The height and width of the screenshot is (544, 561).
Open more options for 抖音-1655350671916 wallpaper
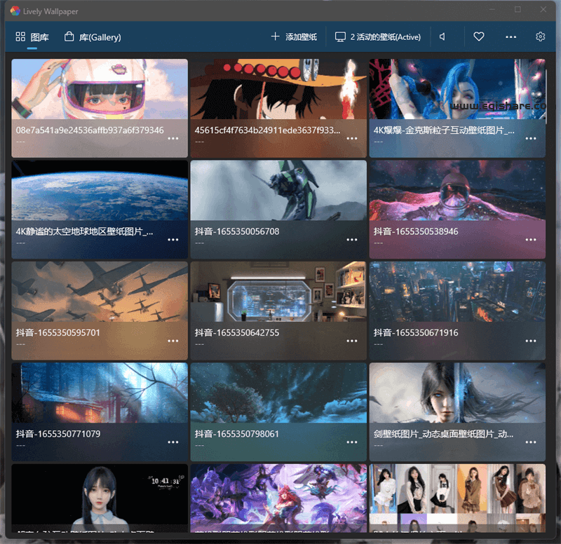pyautogui.click(x=531, y=341)
